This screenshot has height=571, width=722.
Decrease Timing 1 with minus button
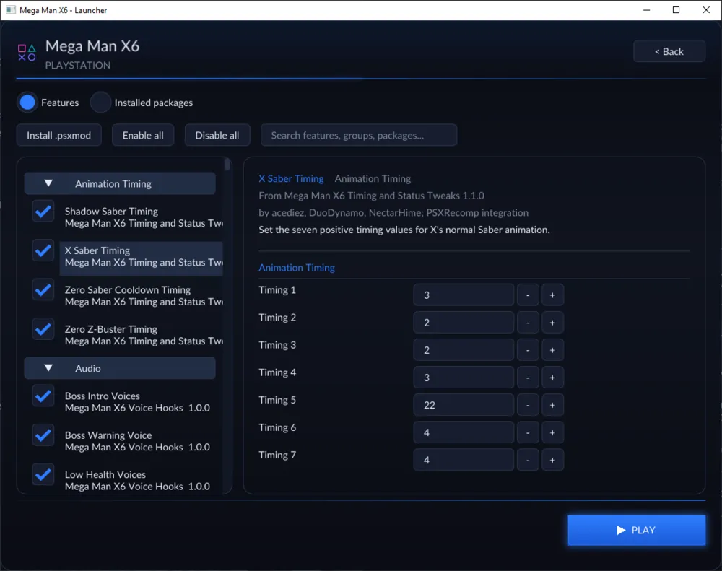tap(528, 295)
